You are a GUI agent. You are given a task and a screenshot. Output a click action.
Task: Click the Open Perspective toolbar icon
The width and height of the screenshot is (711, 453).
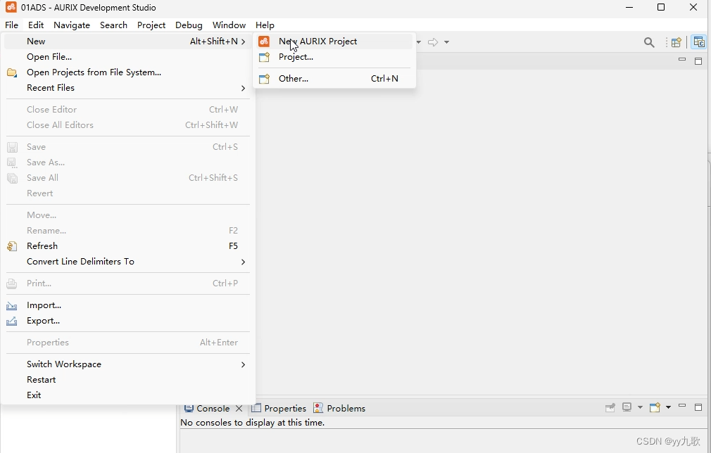(x=676, y=42)
